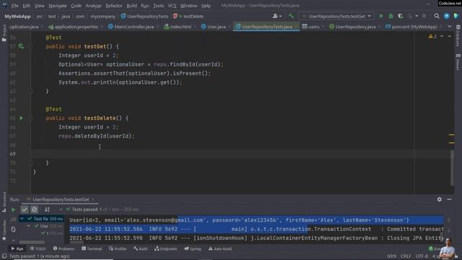462x260 pixels.
Task: Click the gutter rerun icon beside testGet
Action: [21, 46]
